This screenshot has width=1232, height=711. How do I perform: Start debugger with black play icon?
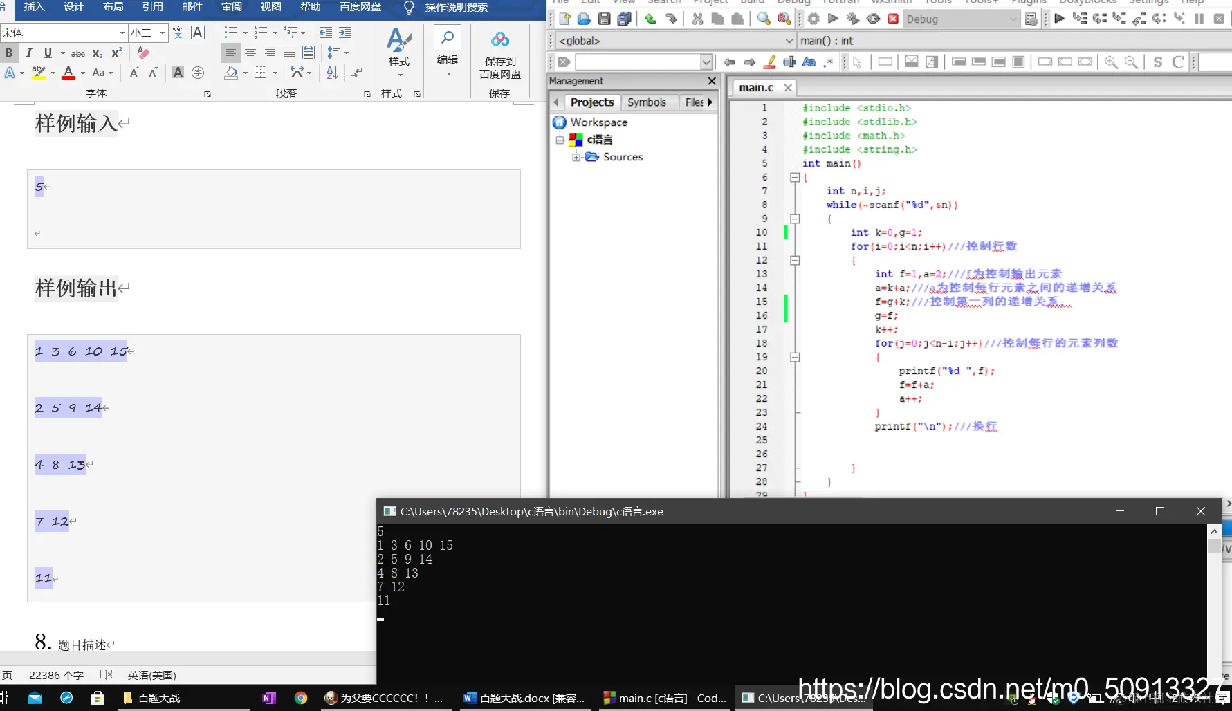1059,19
